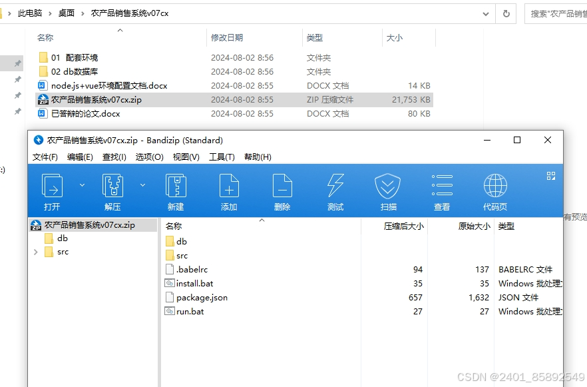This screenshot has width=587, height=387.
Task: Click the Test (测试) lightning icon
Action: click(x=335, y=192)
